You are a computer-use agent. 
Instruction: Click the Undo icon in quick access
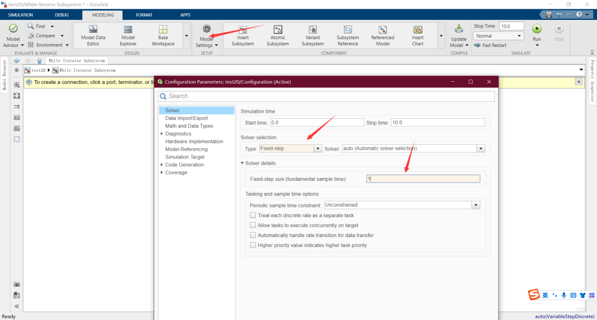pos(559,15)
